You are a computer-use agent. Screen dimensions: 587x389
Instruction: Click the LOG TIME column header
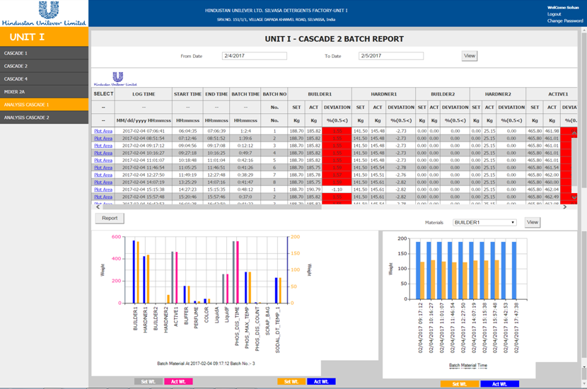144,94
